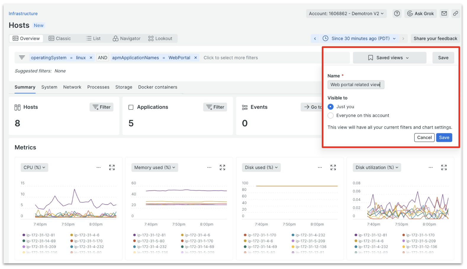The image size is (467, 269).
Task: Toggle ip-172-31-12-136 in Disk utilization legend
Action: [x=420, y=247]
